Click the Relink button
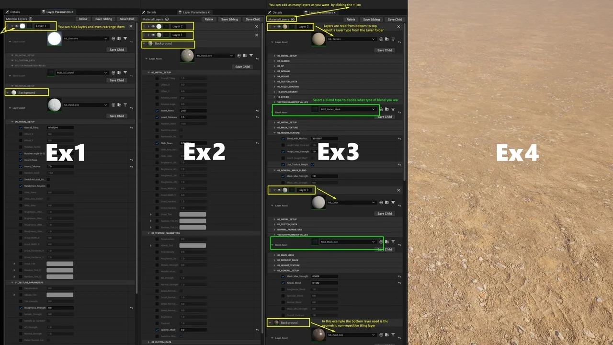 click(x=83, y=19)
